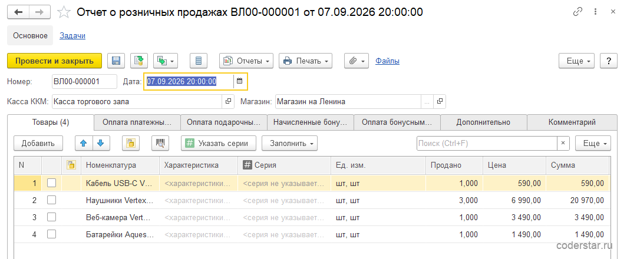Tick checkbox for Веб-камера row

point(52,217)
